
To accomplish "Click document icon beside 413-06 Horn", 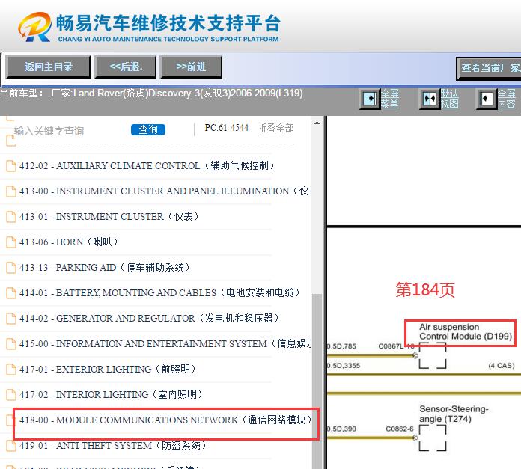I will point(11,242).
